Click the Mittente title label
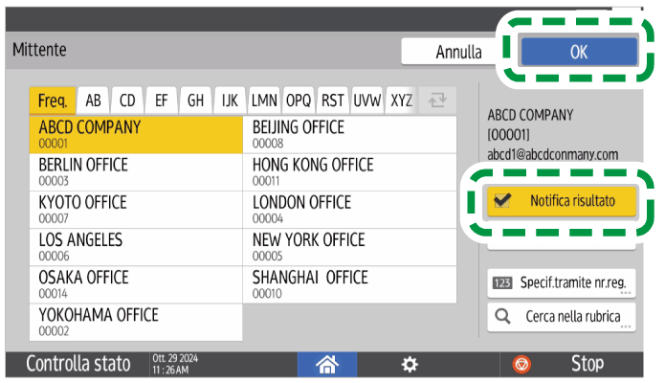This screenshot has width=665, height=383. pyautogui.click(x=39, y=50)
